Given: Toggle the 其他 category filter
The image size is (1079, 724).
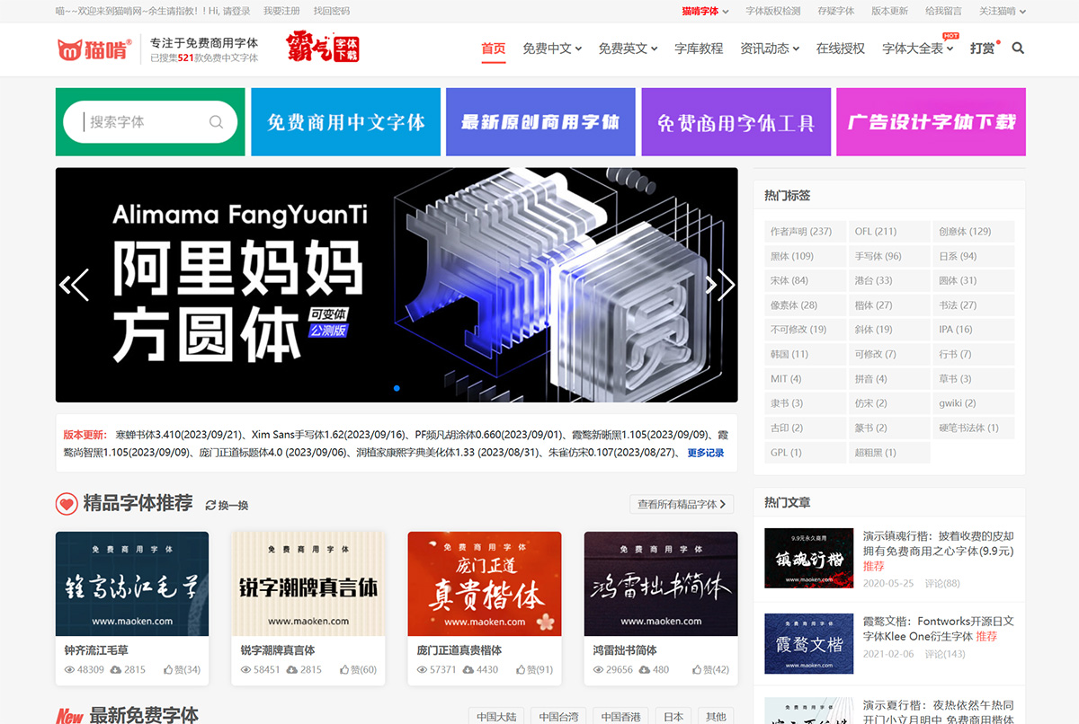Looking at the screenshot, I should (716, 716).
